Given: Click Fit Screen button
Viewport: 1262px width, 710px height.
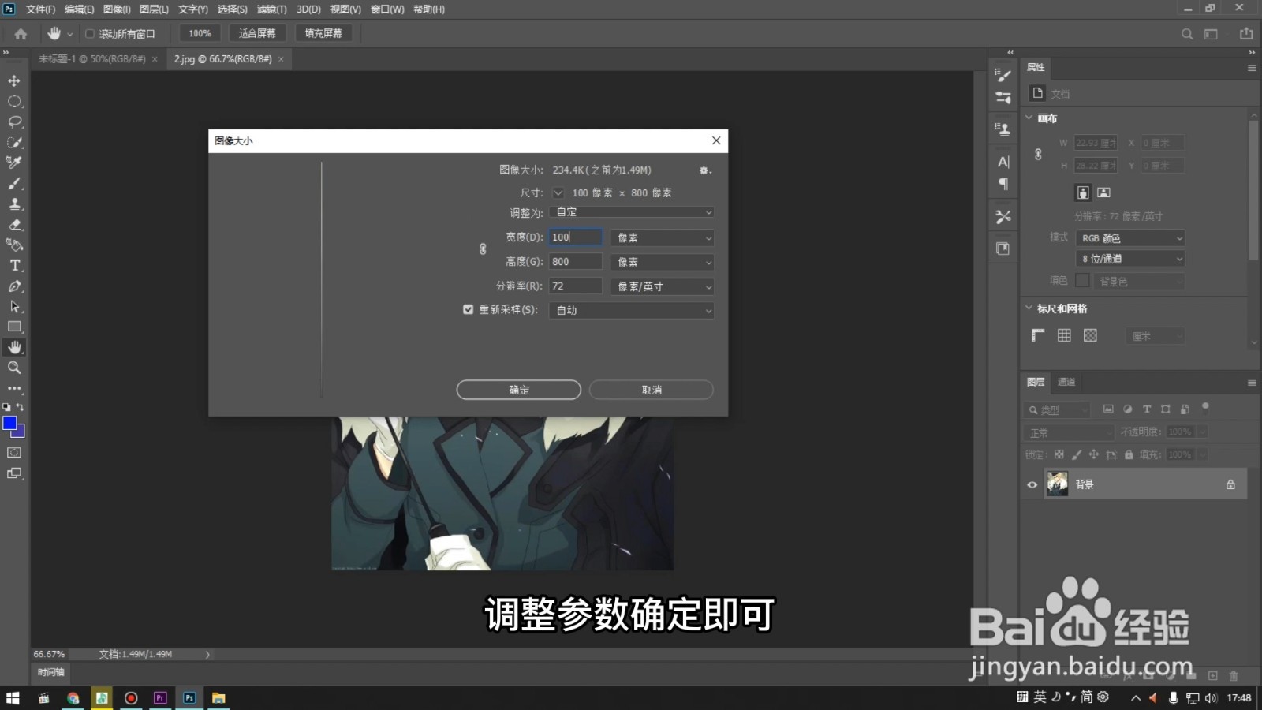Looking at the screenshot, I should click(257, 33).
